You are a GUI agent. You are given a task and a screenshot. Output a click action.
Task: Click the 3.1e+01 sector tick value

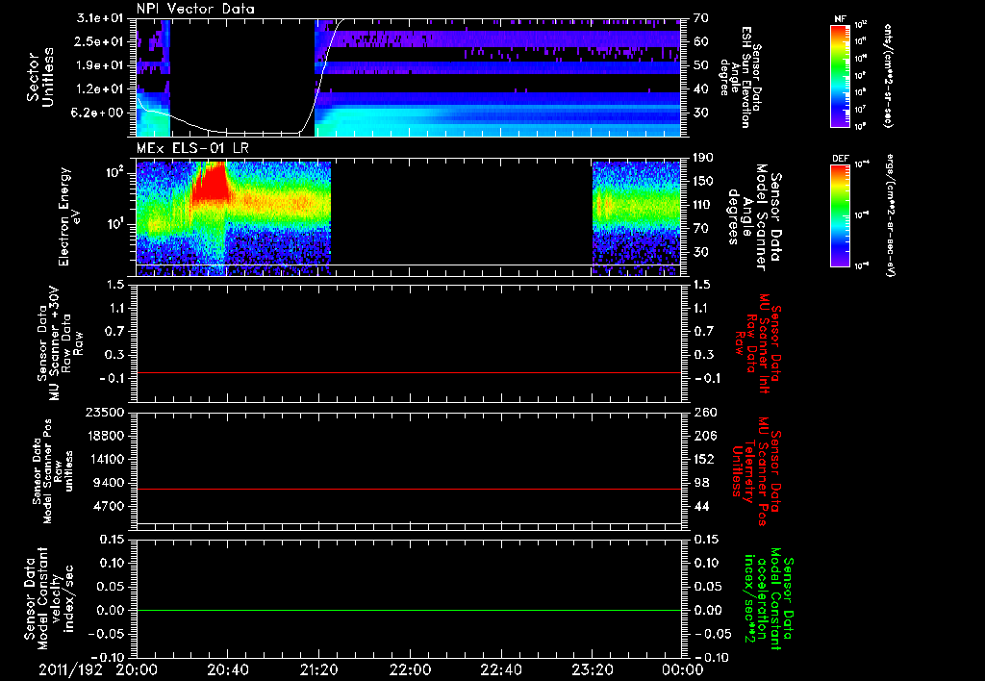pyautogui.click(x=101, y=18)
